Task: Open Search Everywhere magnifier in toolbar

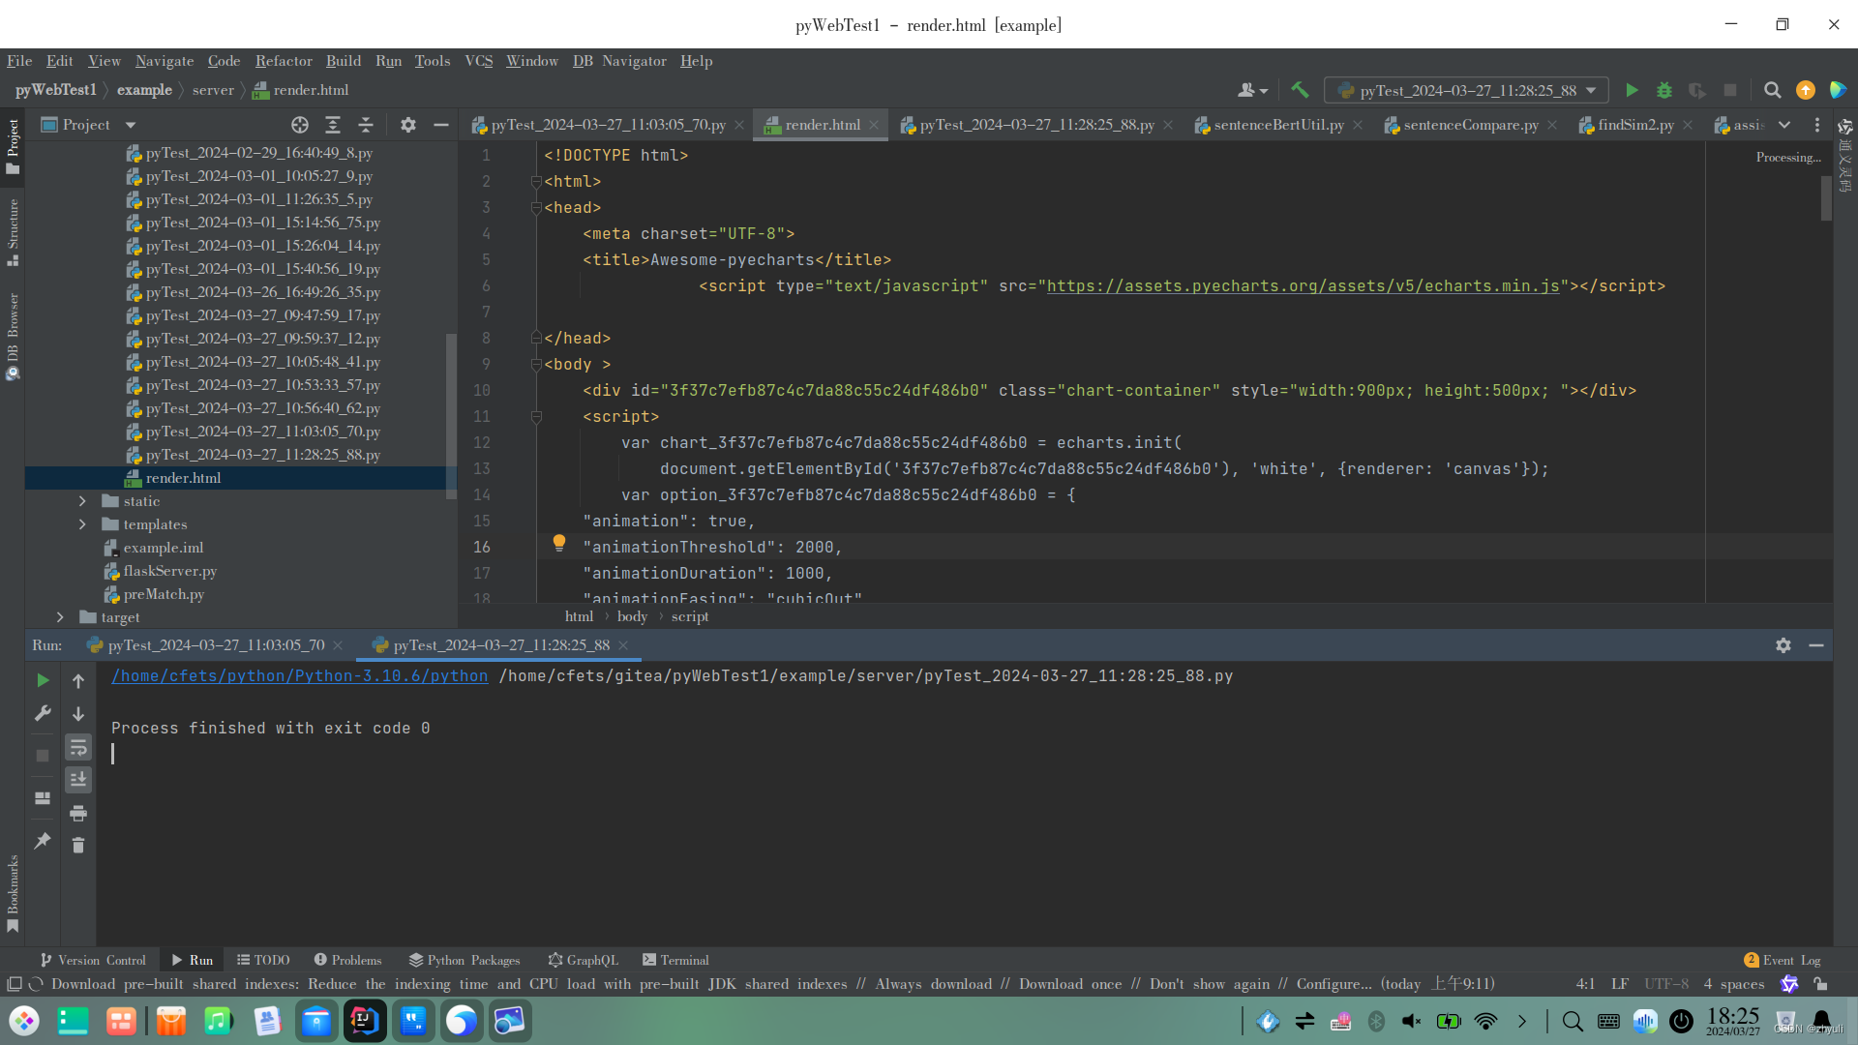Action: click(x=1772, y=90)
